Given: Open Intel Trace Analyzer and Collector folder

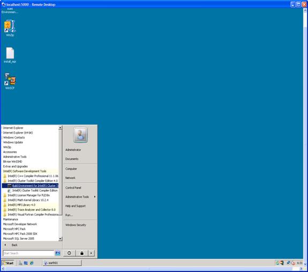Looking at the screenshot, I should (x=29, y=210).
